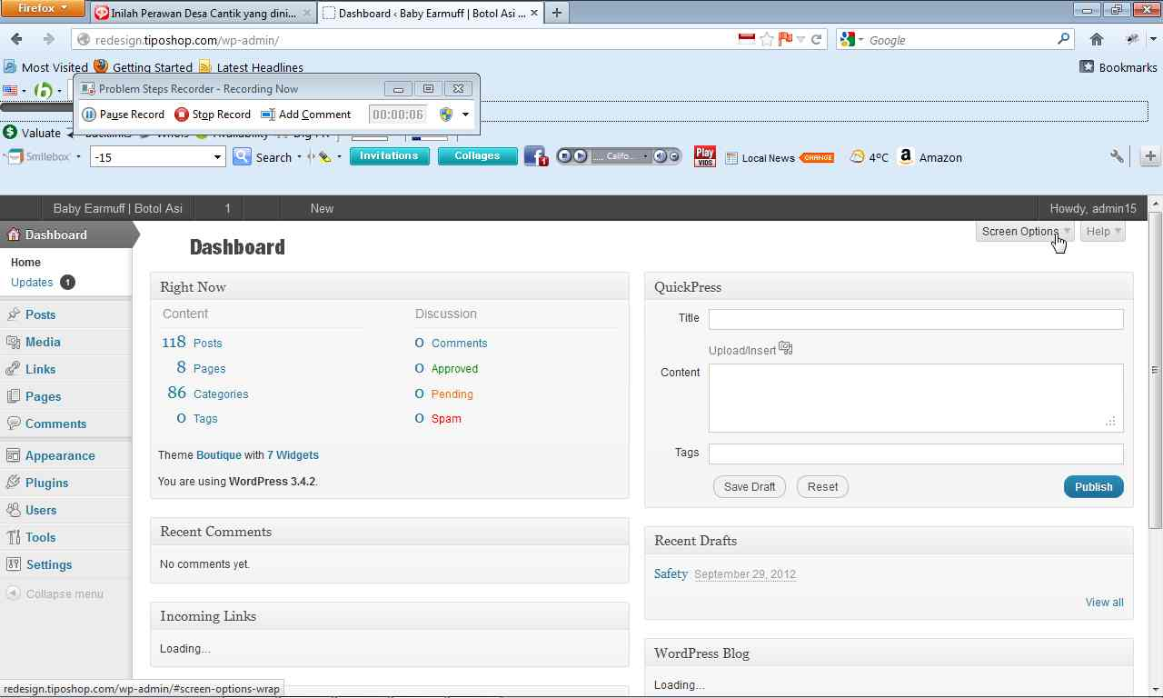
Task: Open the Firefox menu button
Action: coord(43,9)
